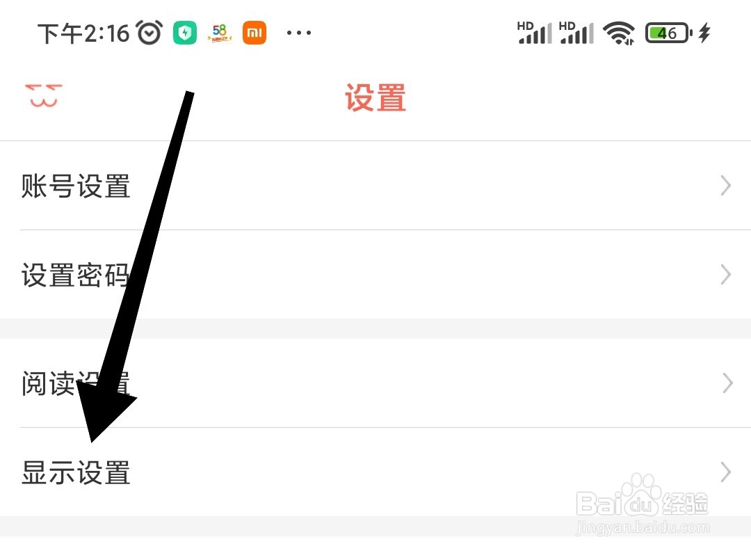Expand the 阅读设置 row chevron

click(x=727, y=383)
